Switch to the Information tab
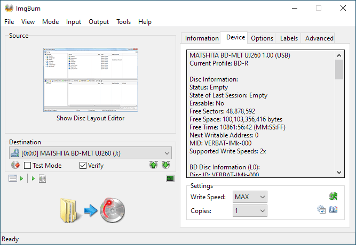This screenshot has height=245, width=356. (202, 38)
